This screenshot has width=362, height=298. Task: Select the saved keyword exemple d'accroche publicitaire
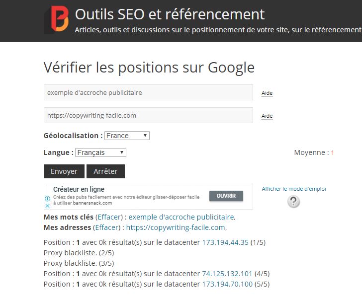tap(181, 217)
